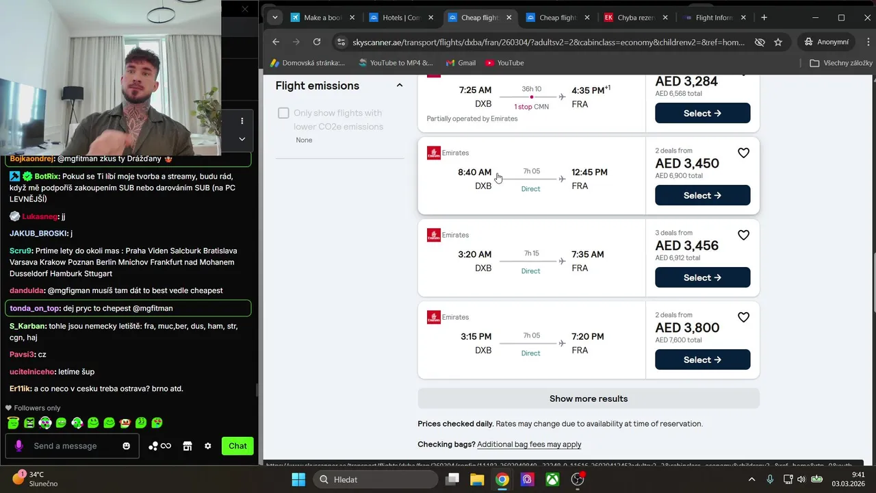Open 'Všechny záložky' bookmarks folder
This screenshot has width=876, height=493.
click(841, 62)
